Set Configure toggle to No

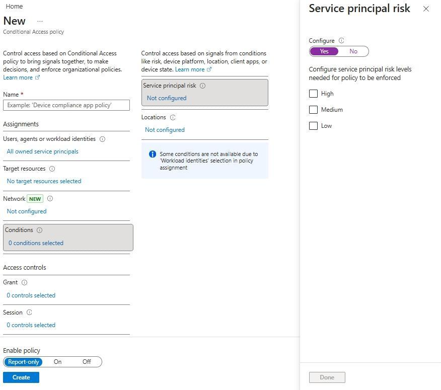[353, 51]
